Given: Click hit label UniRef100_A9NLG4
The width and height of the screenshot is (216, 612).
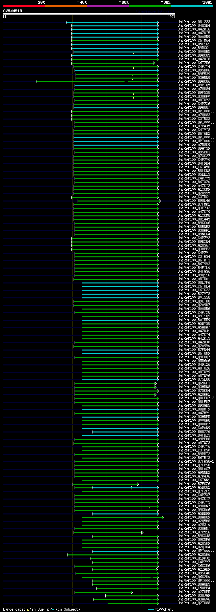Looking at the screenshot, I should pyautogui.click(x=194, y=234).
